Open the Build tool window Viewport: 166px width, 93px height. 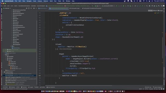pyautogui.click(x=37, y=87)
